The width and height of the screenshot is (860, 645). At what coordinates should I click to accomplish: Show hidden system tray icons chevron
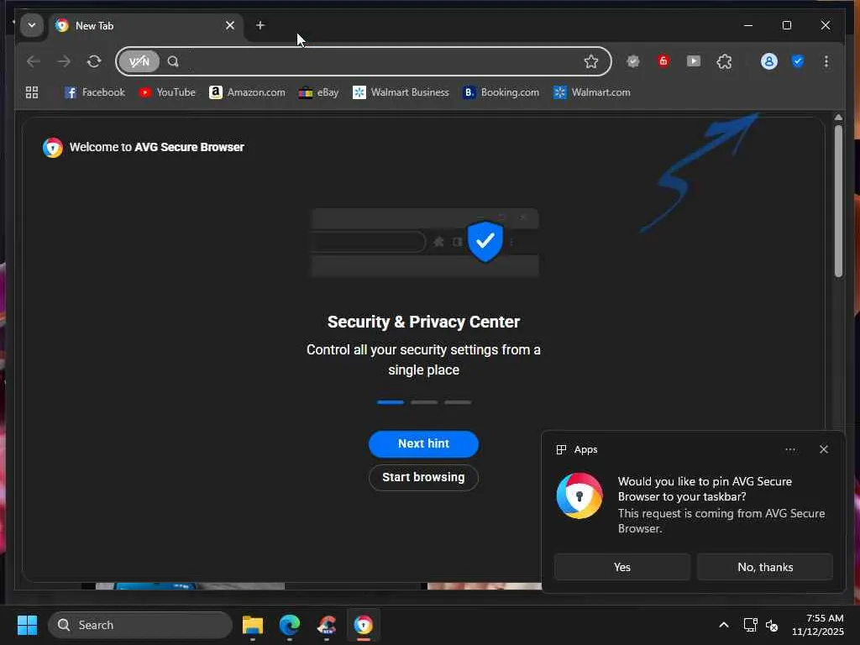pos(724,625)
